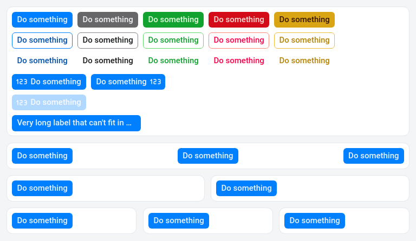Viewport: 416px width, 241px height.
Task: Choose the pink outlined Do something button
Action: (x=239, y=41)
